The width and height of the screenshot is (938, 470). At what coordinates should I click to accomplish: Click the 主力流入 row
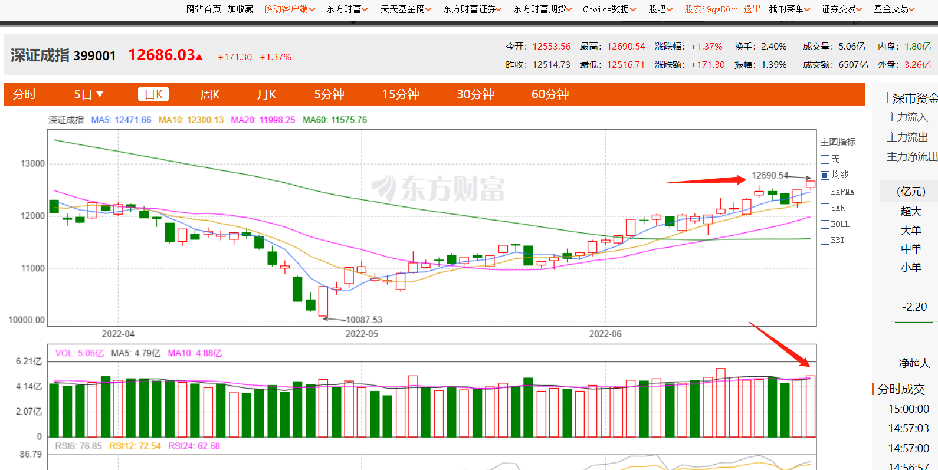tap(907, 117)
